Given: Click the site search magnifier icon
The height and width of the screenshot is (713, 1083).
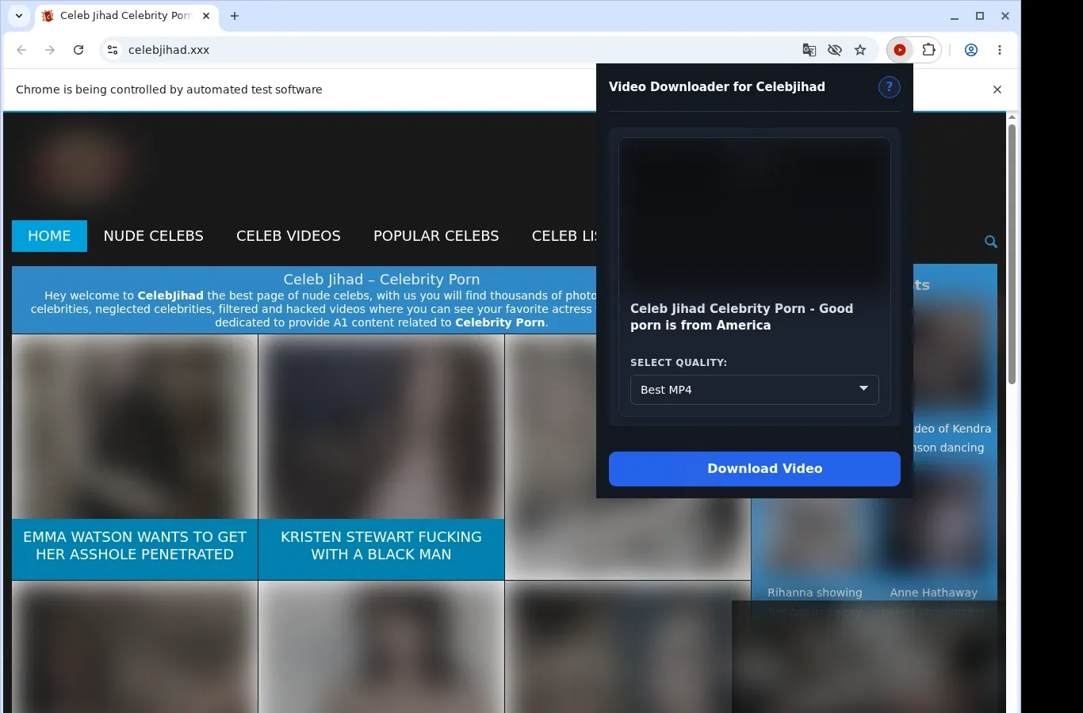Looking at the screenshot, I should (991, 242).
